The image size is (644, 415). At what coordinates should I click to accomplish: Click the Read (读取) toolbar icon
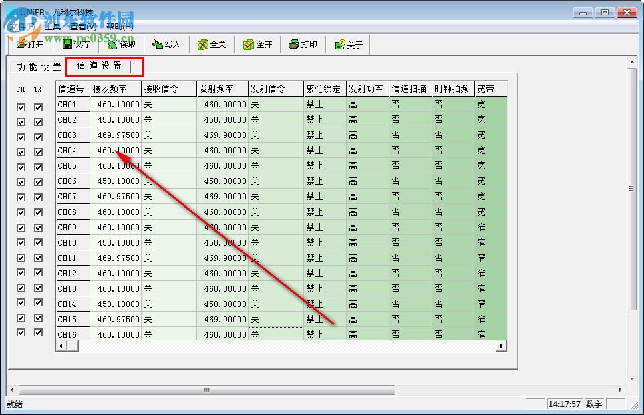pyautogui.click(x=122, y=44)
